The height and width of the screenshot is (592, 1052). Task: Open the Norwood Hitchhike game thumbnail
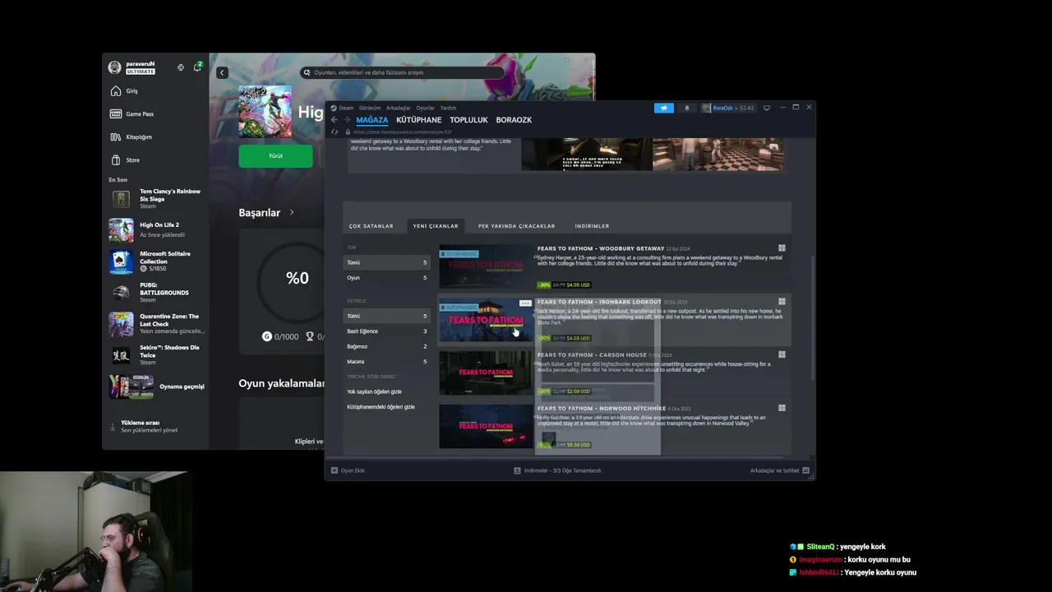pyautogui.click(x=486, y=427)
